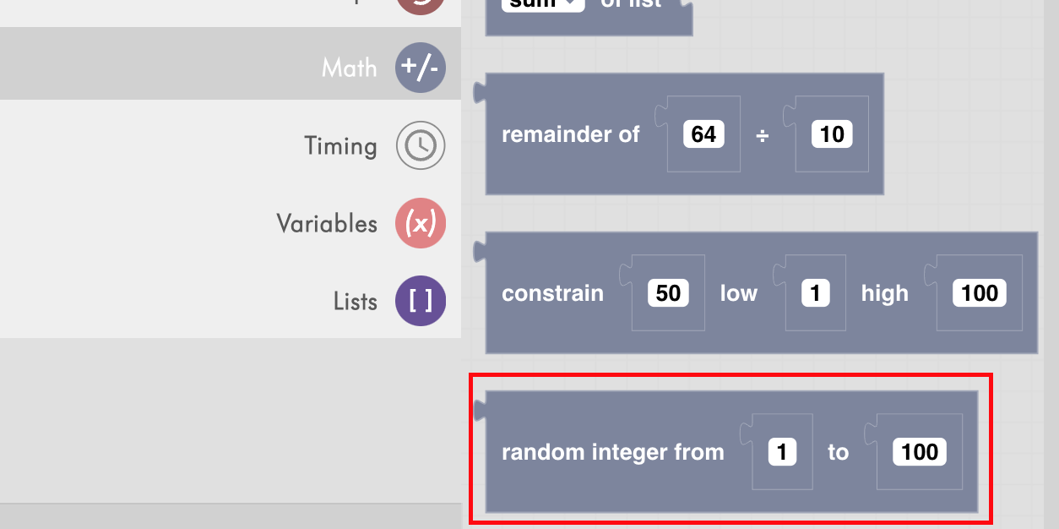
Task: Click the Math plus/minus category icon
Action: pyautogui.click(x=421, y=68)
